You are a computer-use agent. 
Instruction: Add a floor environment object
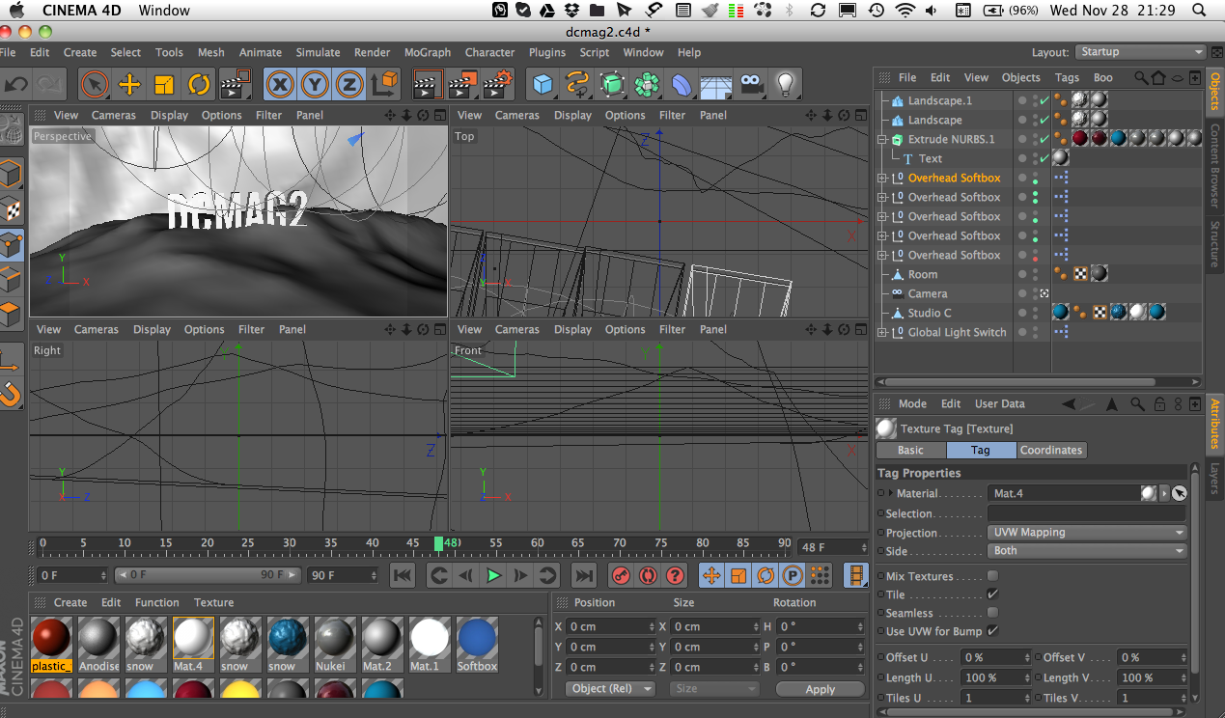click(715, 85)
